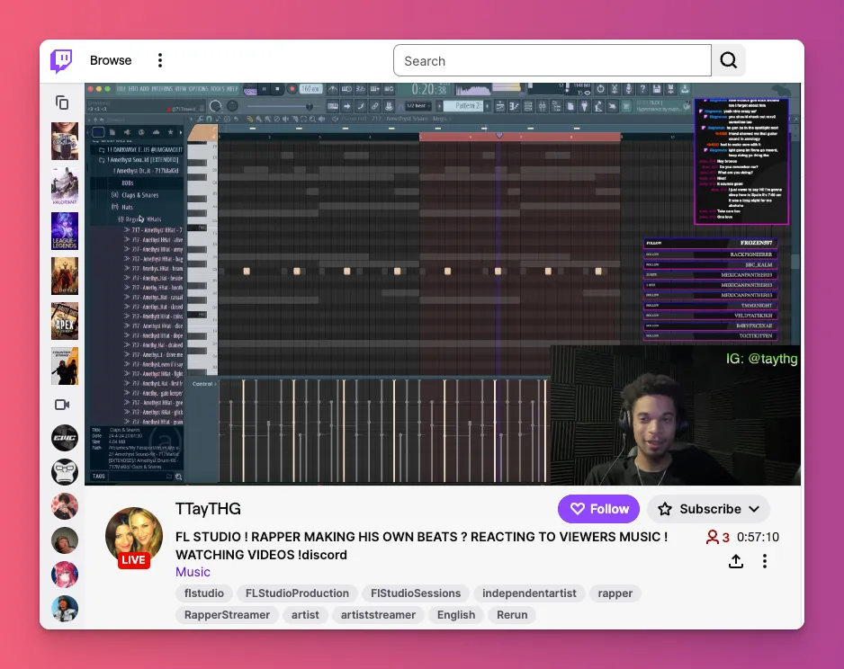Viewport: 844px width, 669px height.
Task: Click the IG: @taythg overlay text
Action: click(x=761, y=359)
